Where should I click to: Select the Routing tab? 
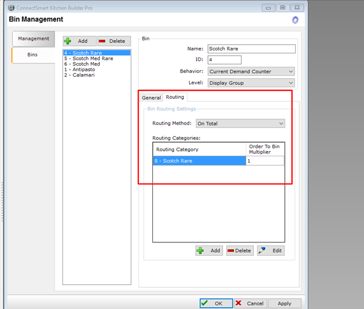tap(175, 97)
